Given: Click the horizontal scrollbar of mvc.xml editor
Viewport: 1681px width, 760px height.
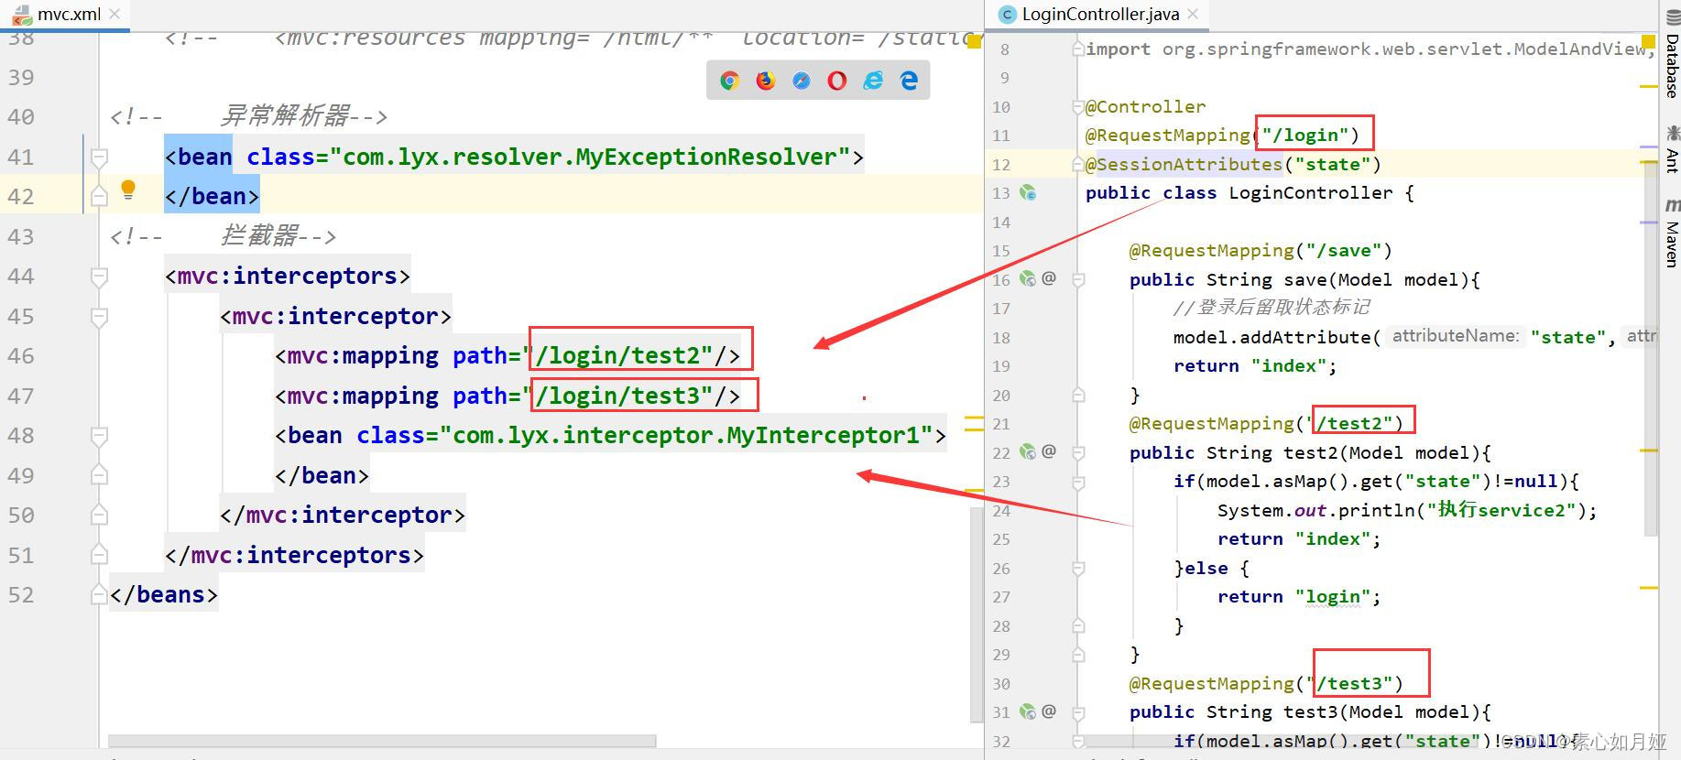Looking at the screenshot, I should click(x=382, y=740).
